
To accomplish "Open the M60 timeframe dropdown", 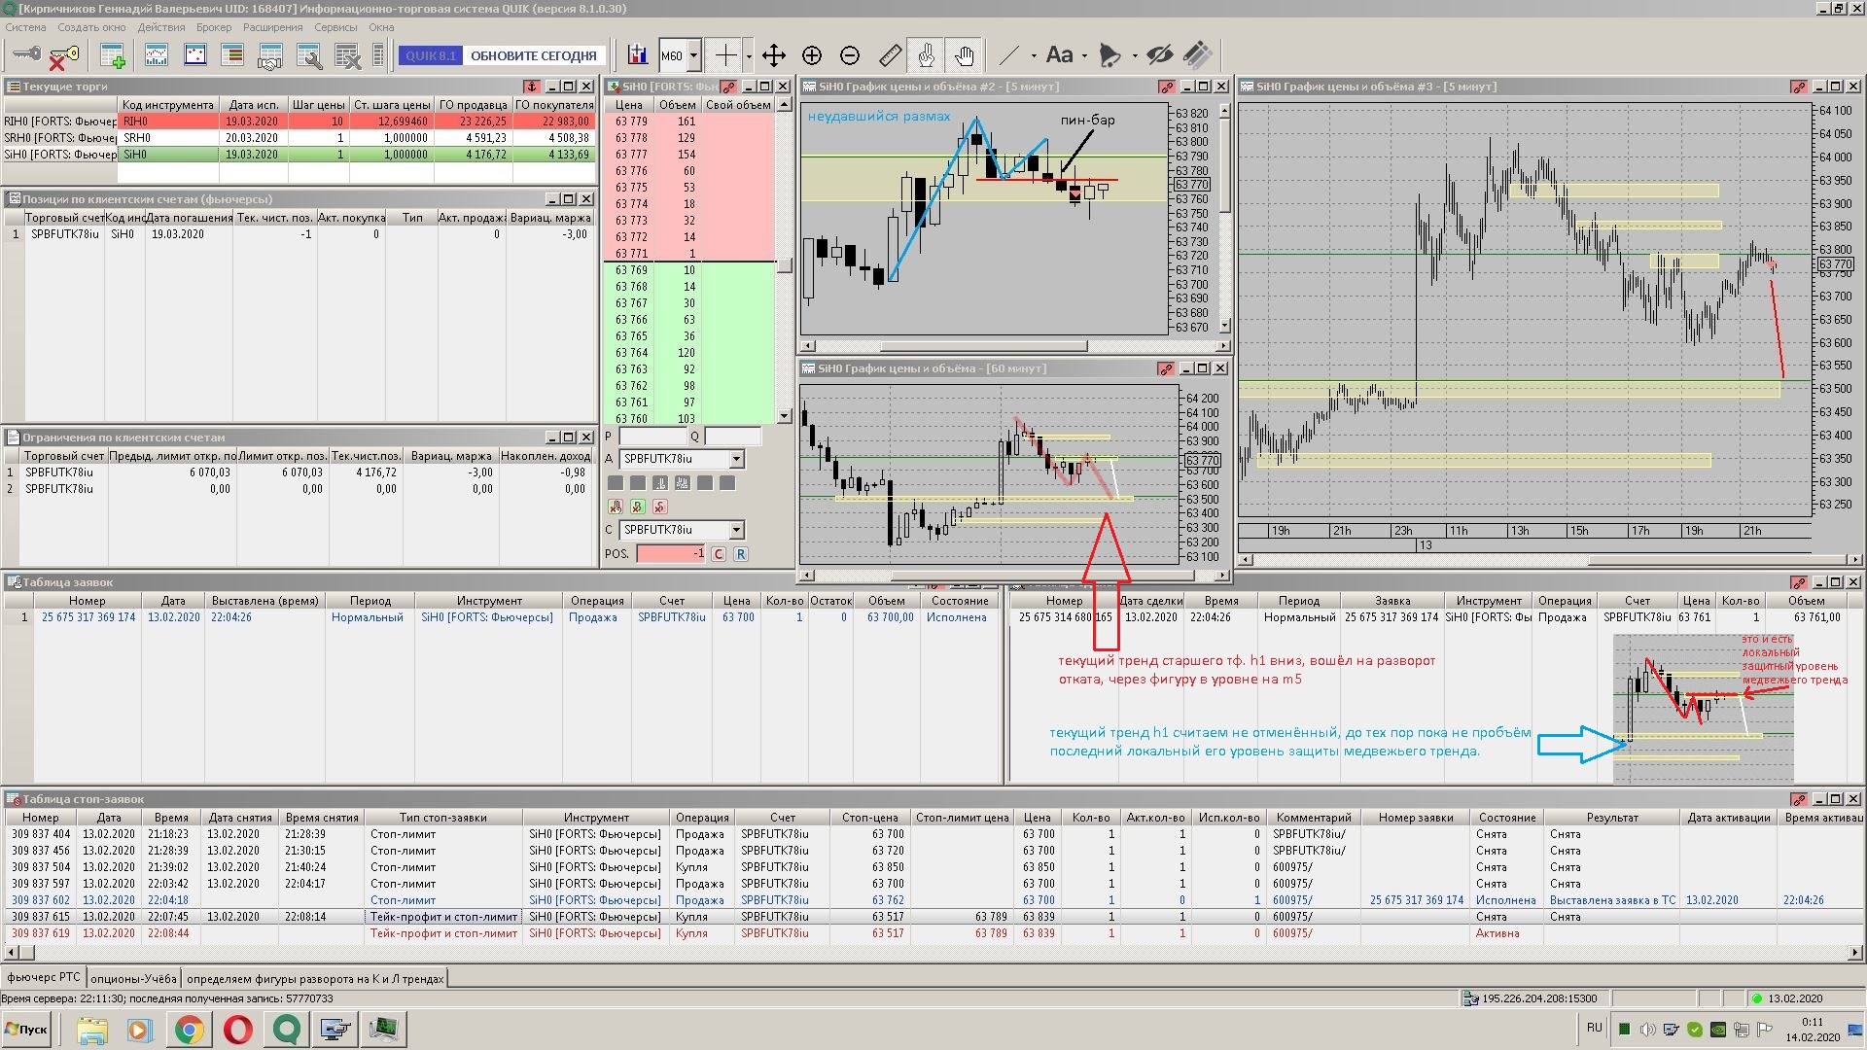I will [x=693, y=55].
